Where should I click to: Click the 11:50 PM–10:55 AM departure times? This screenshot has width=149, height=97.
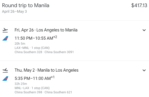click(36, 38)
